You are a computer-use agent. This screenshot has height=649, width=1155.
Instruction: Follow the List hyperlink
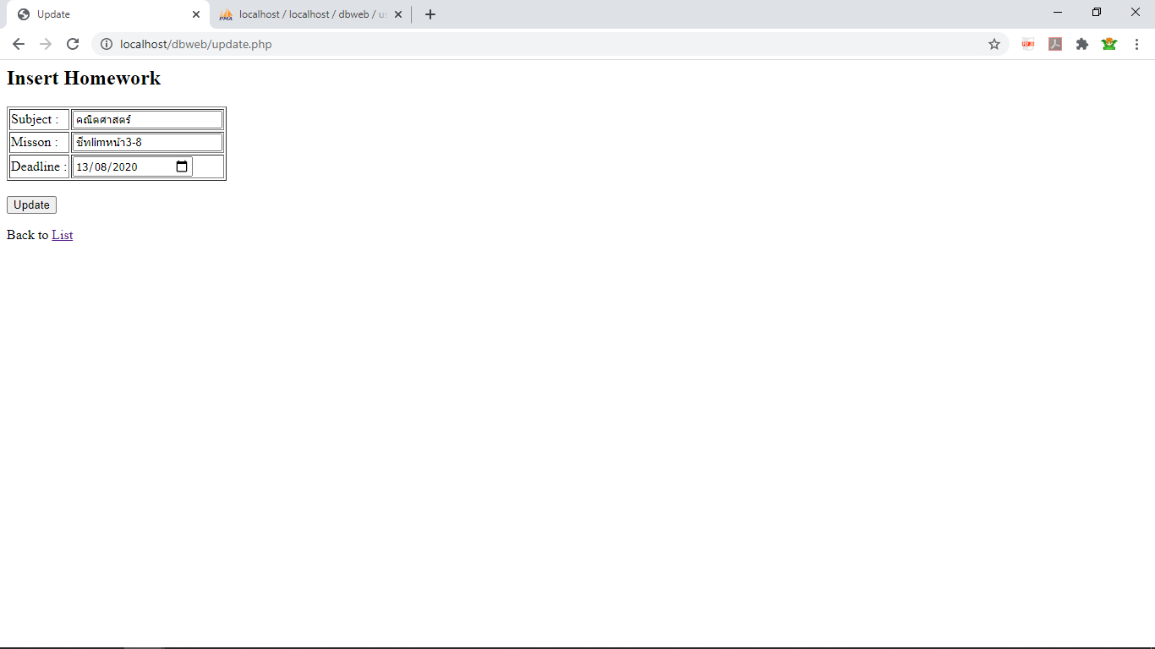(x=62, y=235)
